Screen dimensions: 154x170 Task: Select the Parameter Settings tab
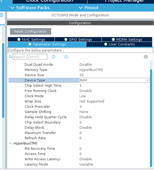click(x=47, y=44)
